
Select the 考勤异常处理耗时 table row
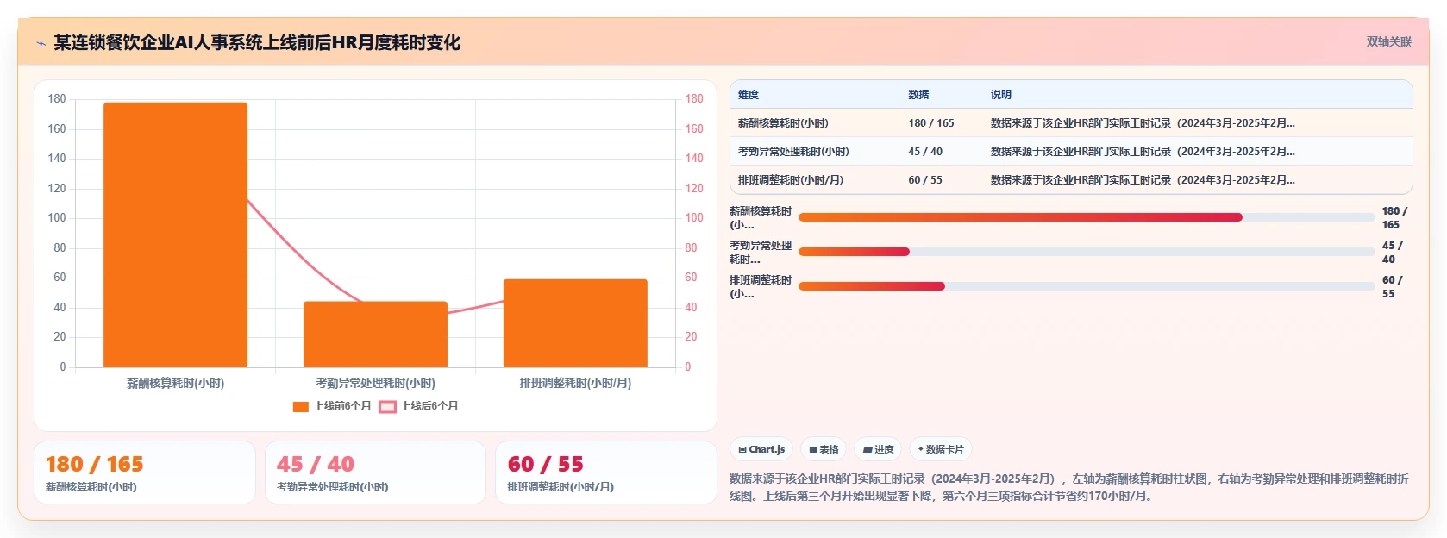(1071, 152)
